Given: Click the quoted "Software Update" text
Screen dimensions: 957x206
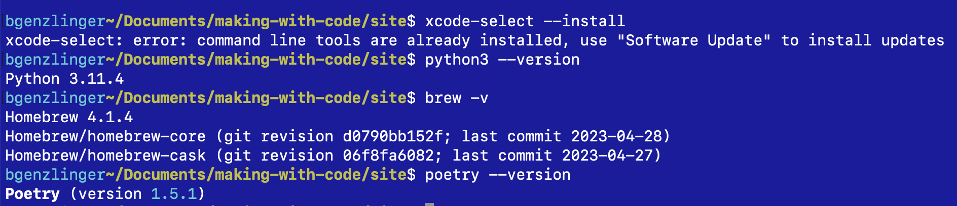Looking at the screenshot, I should tap(694, 40).
